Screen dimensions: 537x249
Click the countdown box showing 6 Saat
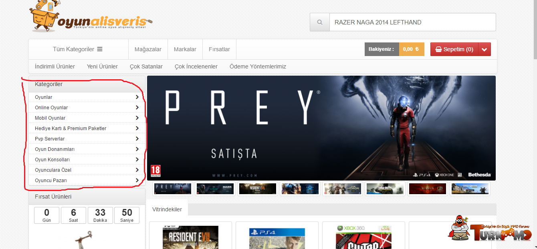pyautogui.click(x=73, y=215)
